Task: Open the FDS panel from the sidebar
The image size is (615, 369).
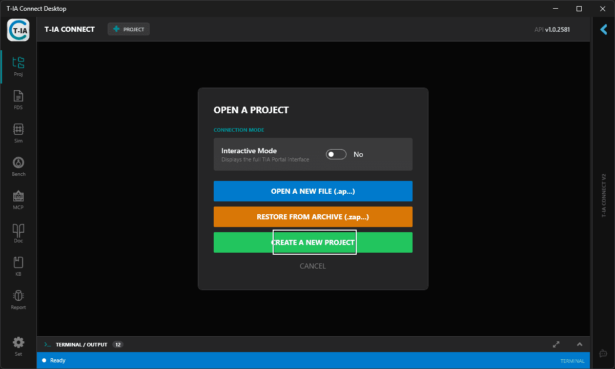Action: (18, 98)
